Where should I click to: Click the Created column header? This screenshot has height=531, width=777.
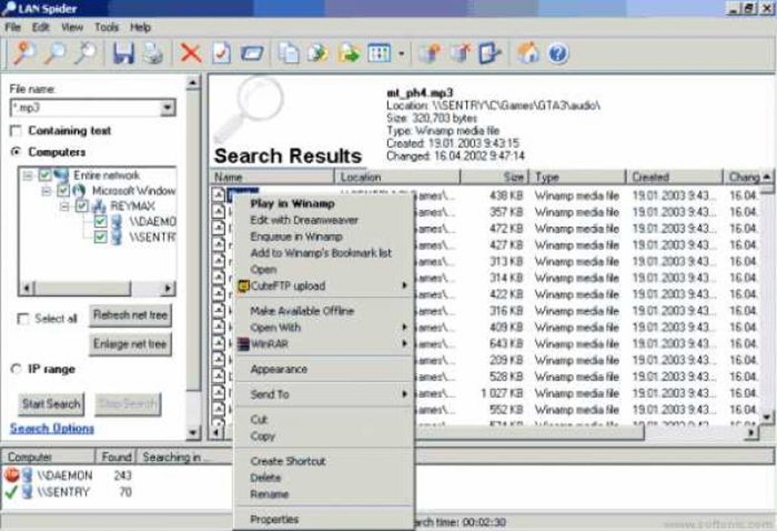coord(674,177)
